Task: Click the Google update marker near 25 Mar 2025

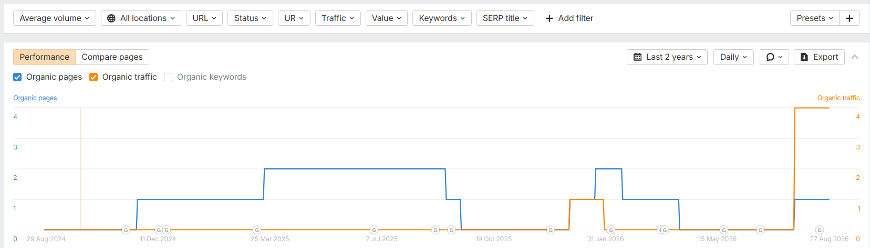Action: [257, 230]
